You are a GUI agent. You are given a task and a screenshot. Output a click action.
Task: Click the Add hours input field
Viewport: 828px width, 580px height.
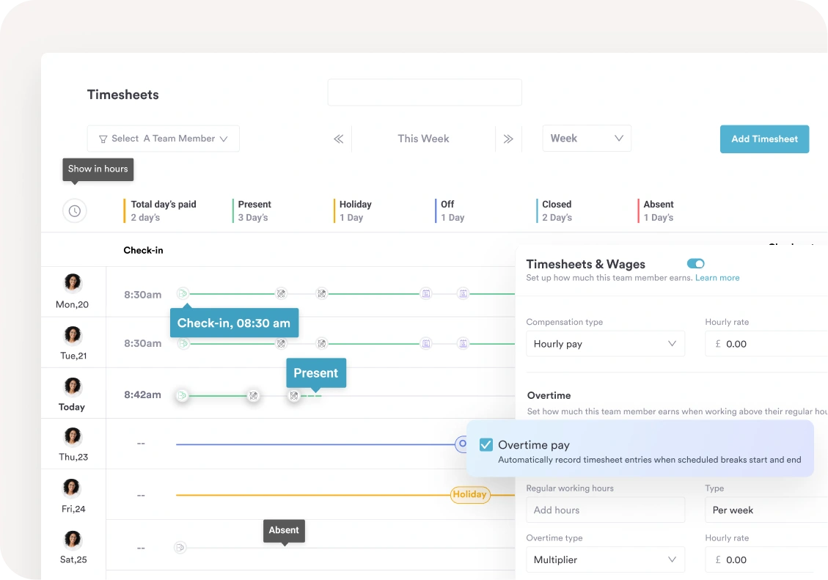coord(605,510)
